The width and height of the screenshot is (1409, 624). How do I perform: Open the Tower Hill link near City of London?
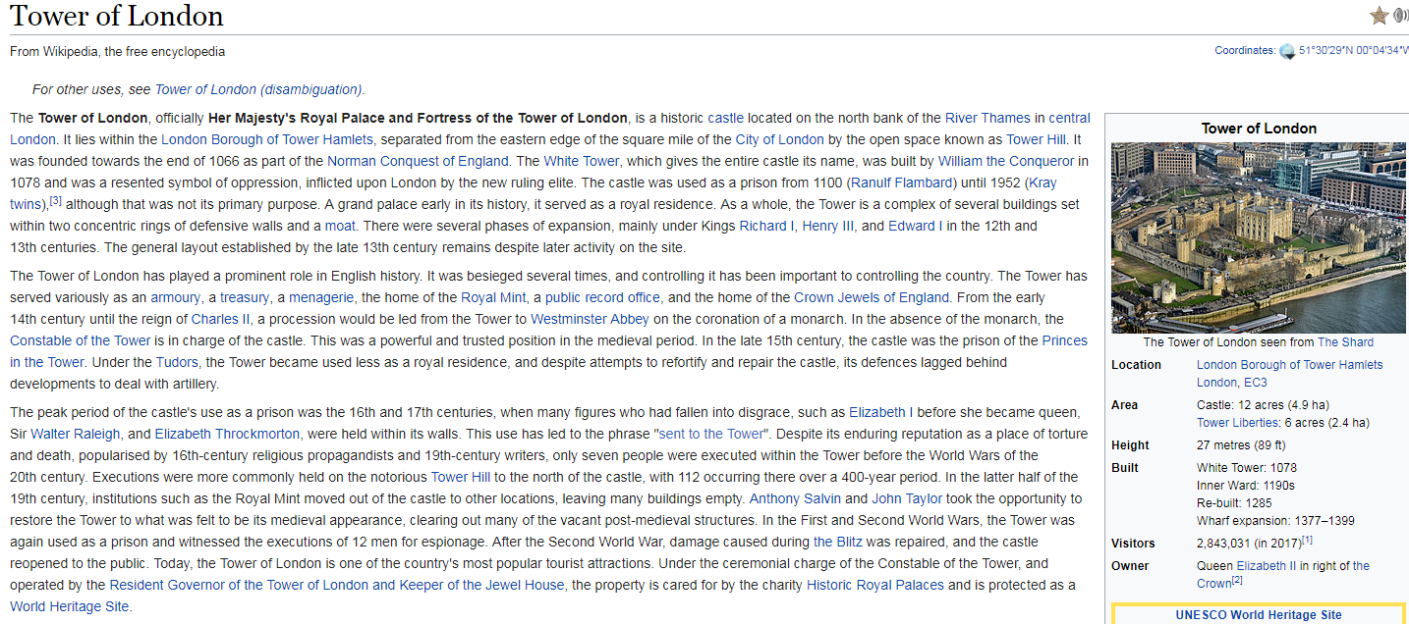(1038, 139)
